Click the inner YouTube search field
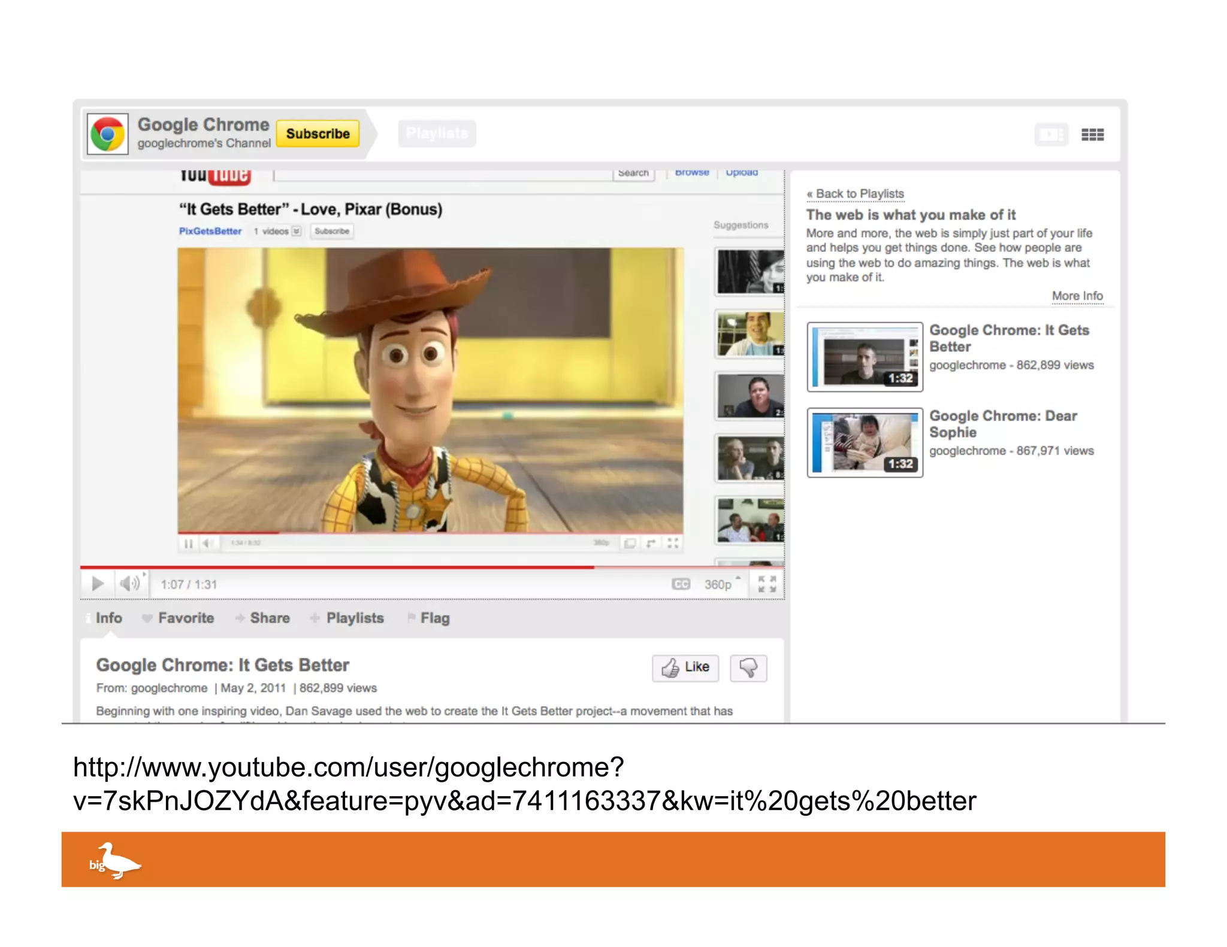 point(443,175)
